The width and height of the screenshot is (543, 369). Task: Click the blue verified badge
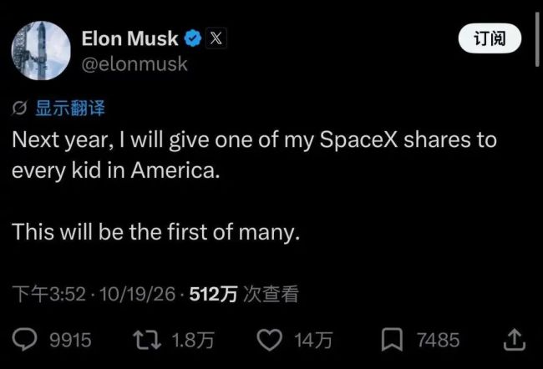pos(192,38)
